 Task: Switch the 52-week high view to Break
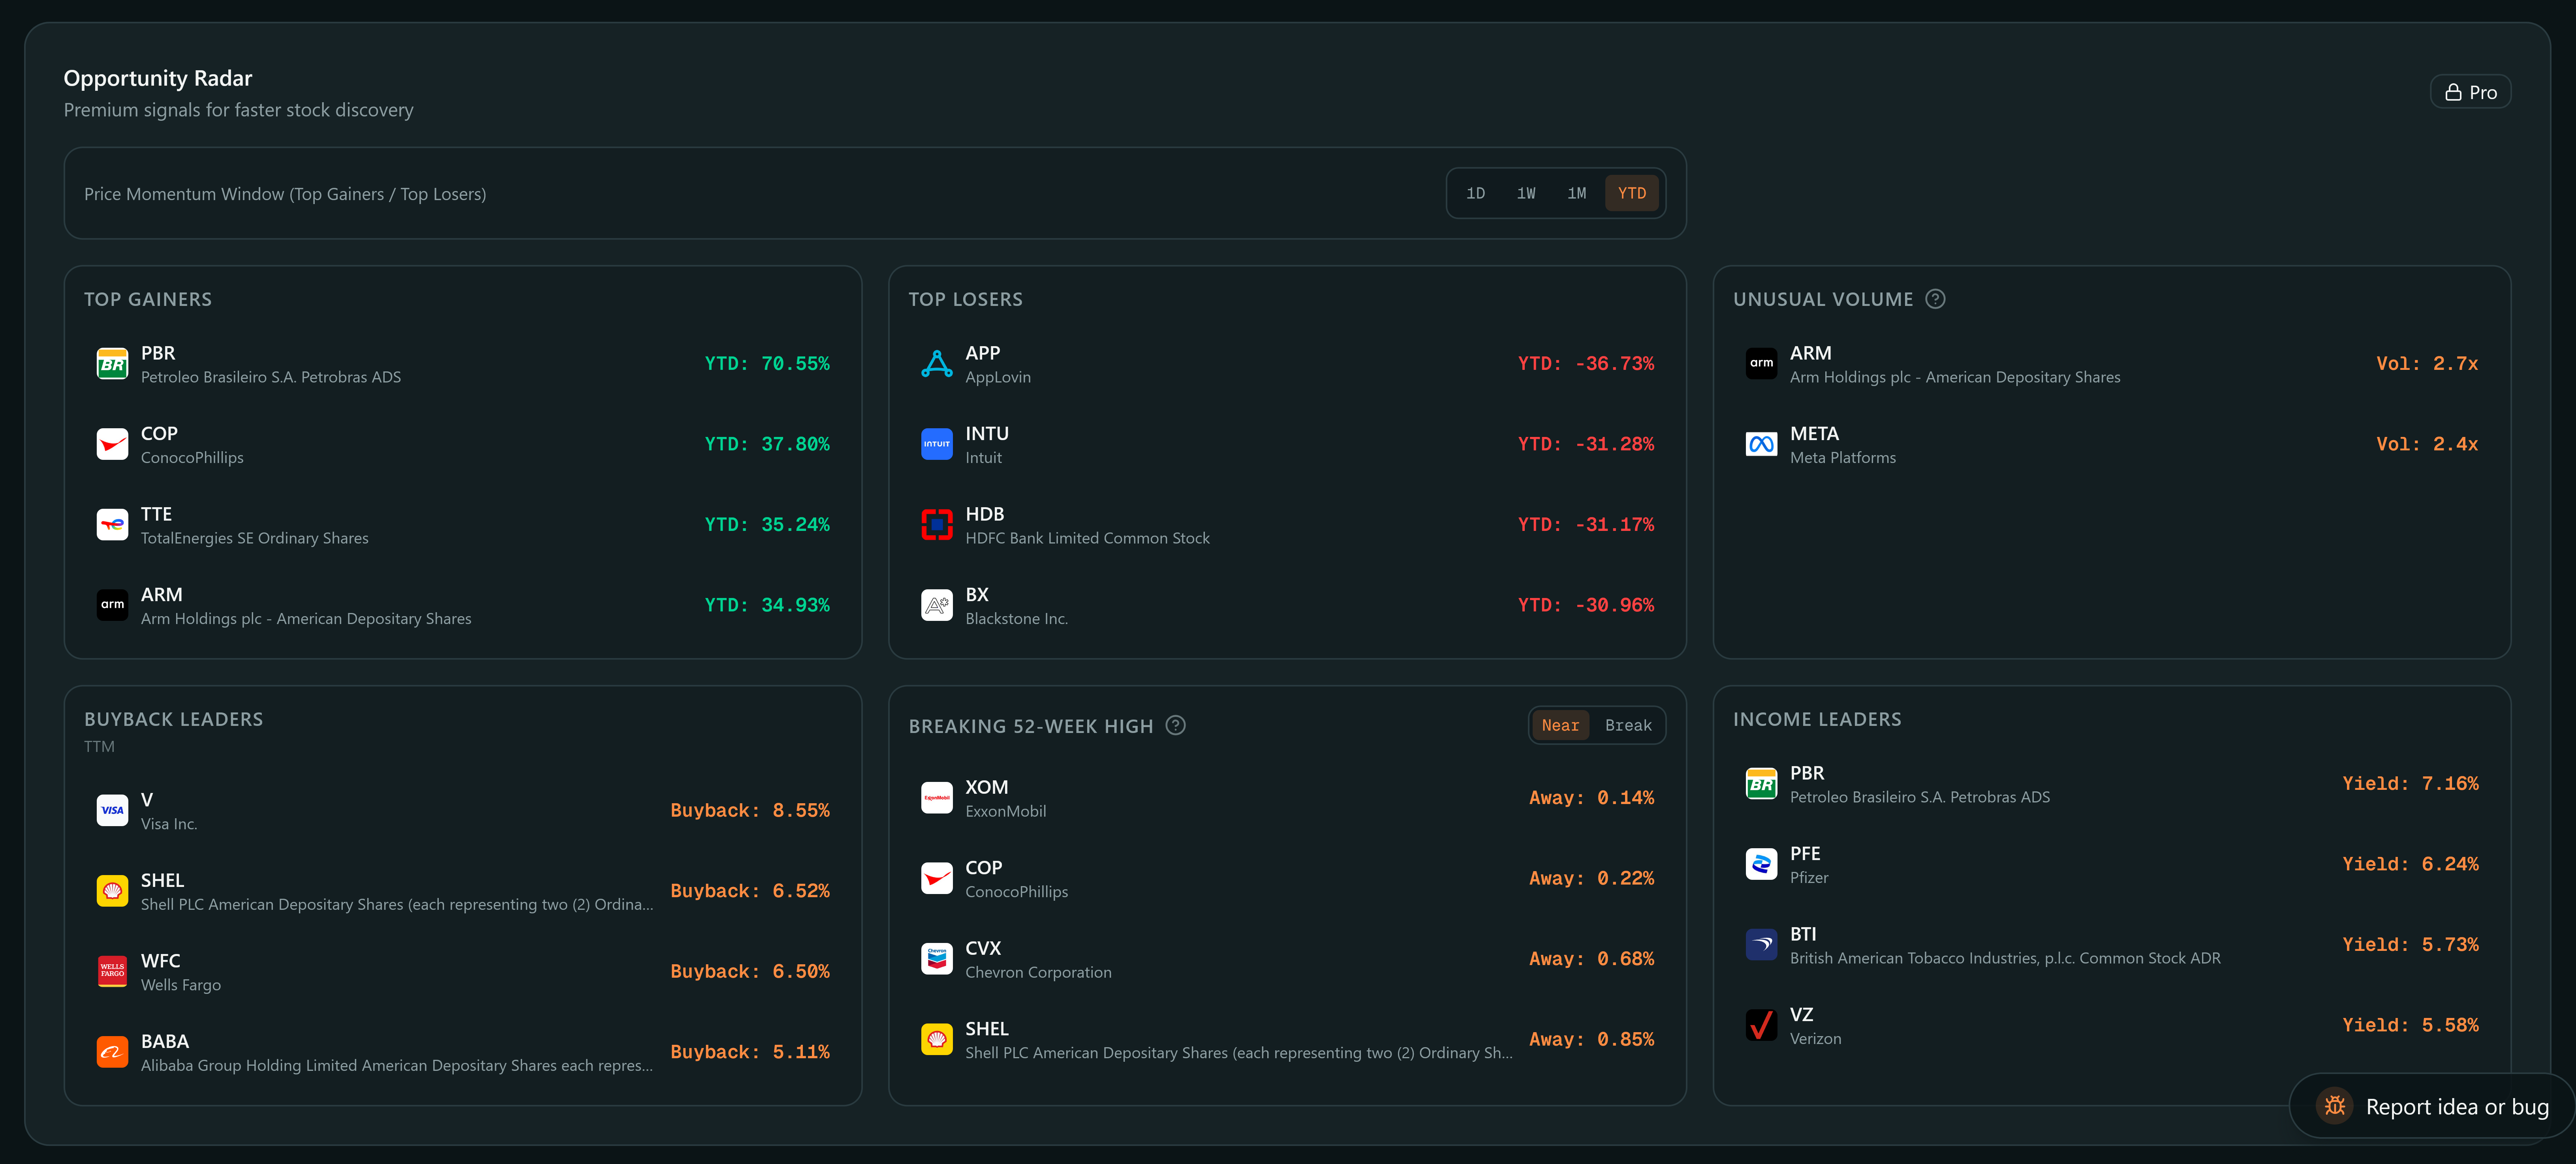pos(1628,725)
